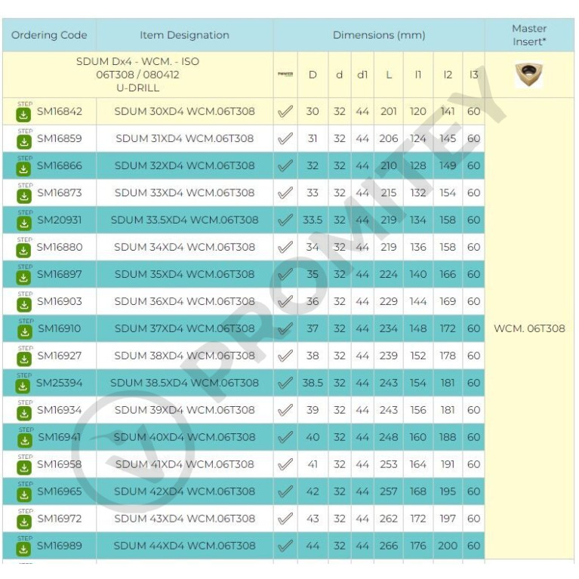Select SDUM 40XD4 WCM.06T308 designation
Screen dimensions: 579x579
pyautogui.click(x=184, y=437)
